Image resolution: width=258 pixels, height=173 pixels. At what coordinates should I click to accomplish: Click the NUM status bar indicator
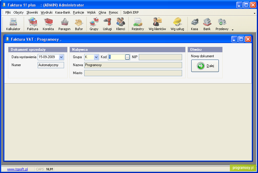pyautogui.click(x=50, y=169)
